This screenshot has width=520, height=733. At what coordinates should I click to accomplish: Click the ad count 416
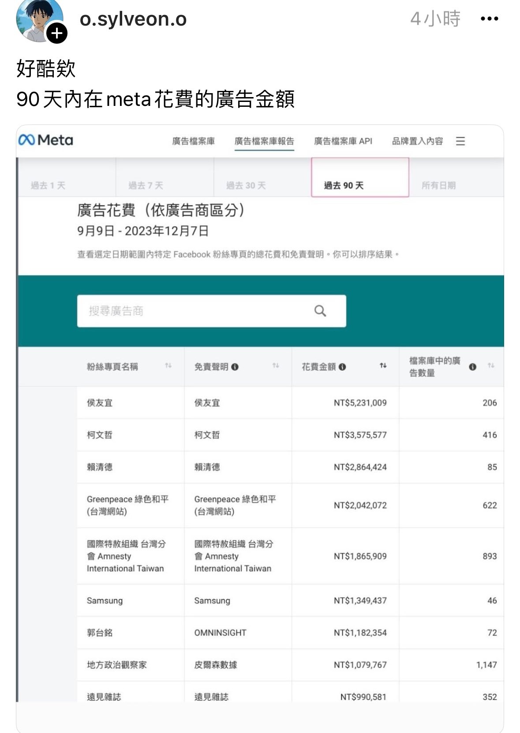[490, 435]
